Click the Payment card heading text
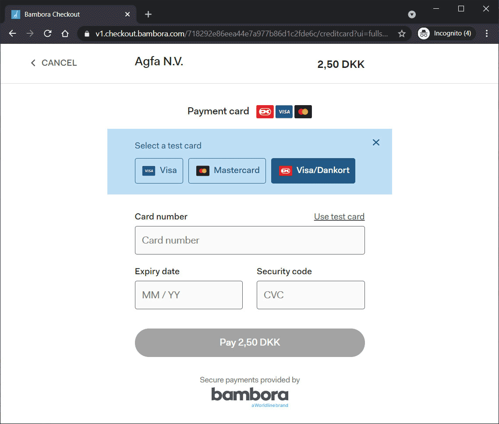 point(218,111)
